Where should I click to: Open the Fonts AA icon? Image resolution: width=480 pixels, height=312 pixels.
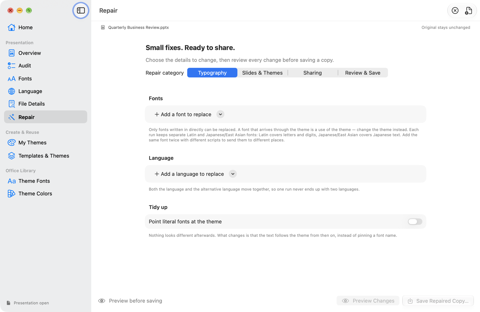[11, 79]
